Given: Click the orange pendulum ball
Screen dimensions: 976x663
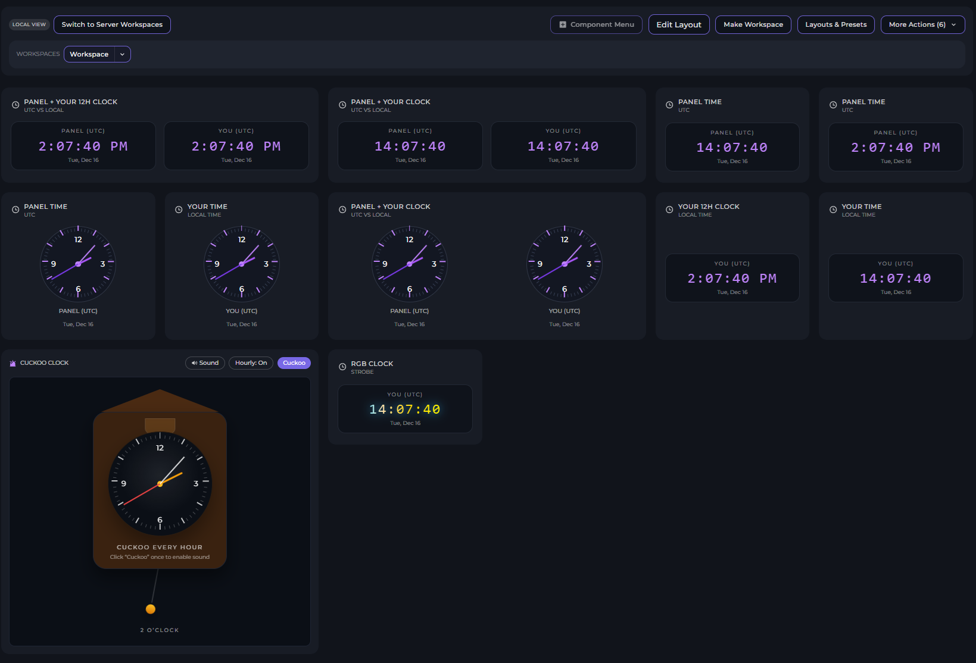Looking at the screenshot, I should point(151,609).
